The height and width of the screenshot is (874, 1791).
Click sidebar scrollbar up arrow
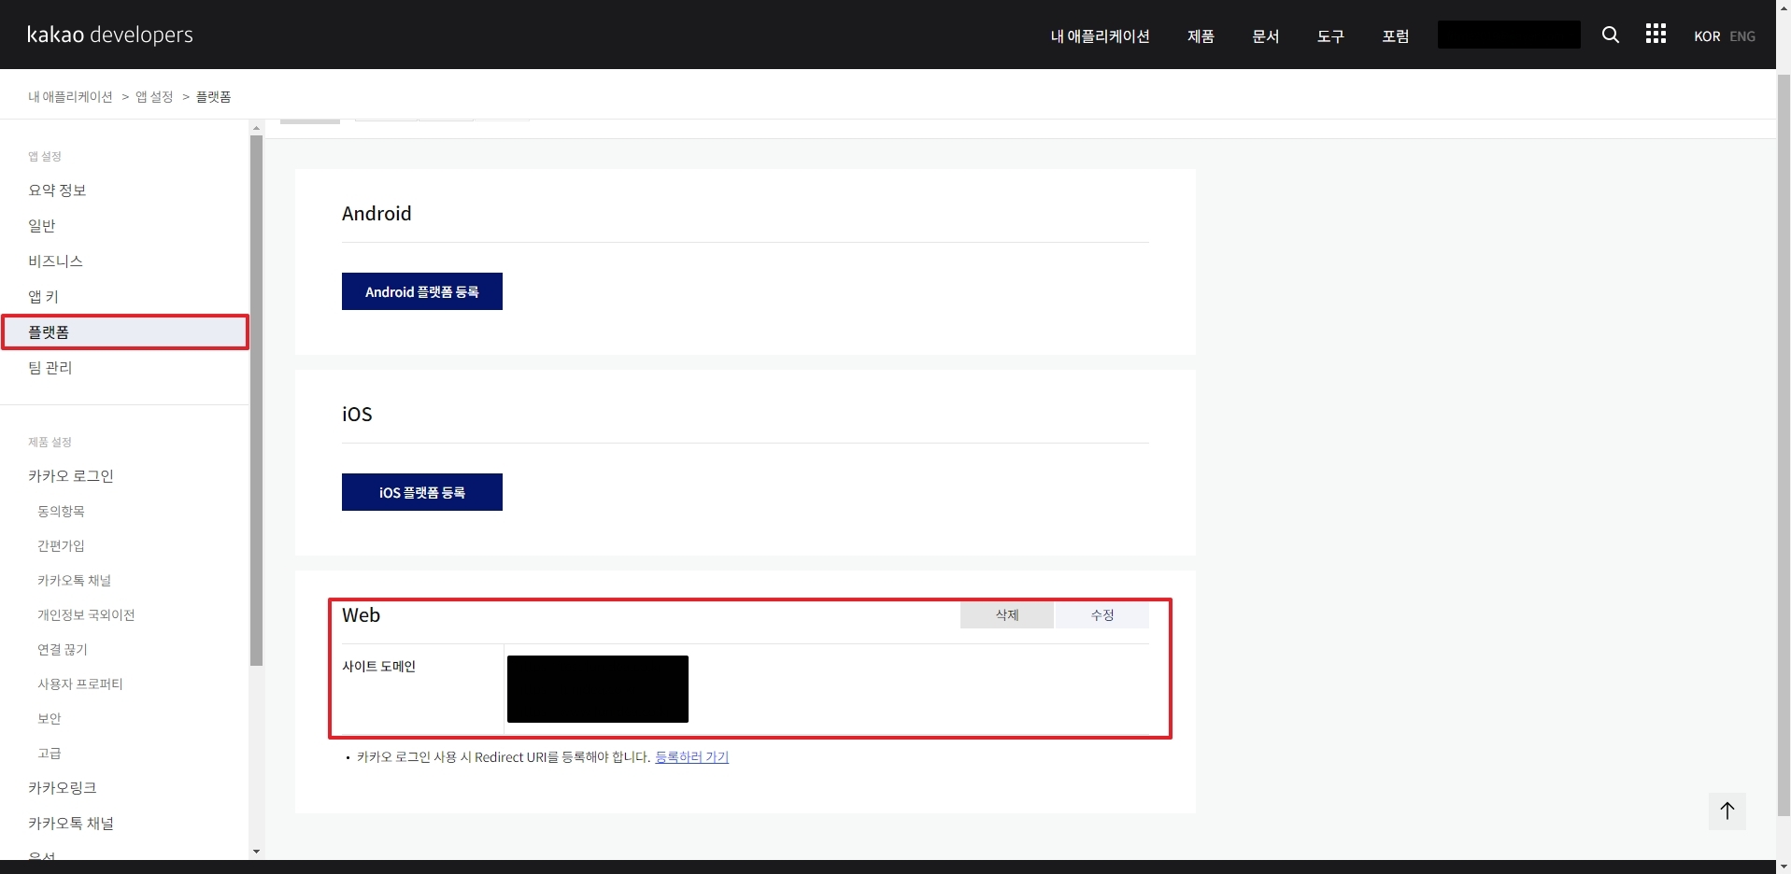tap(256, 128)
